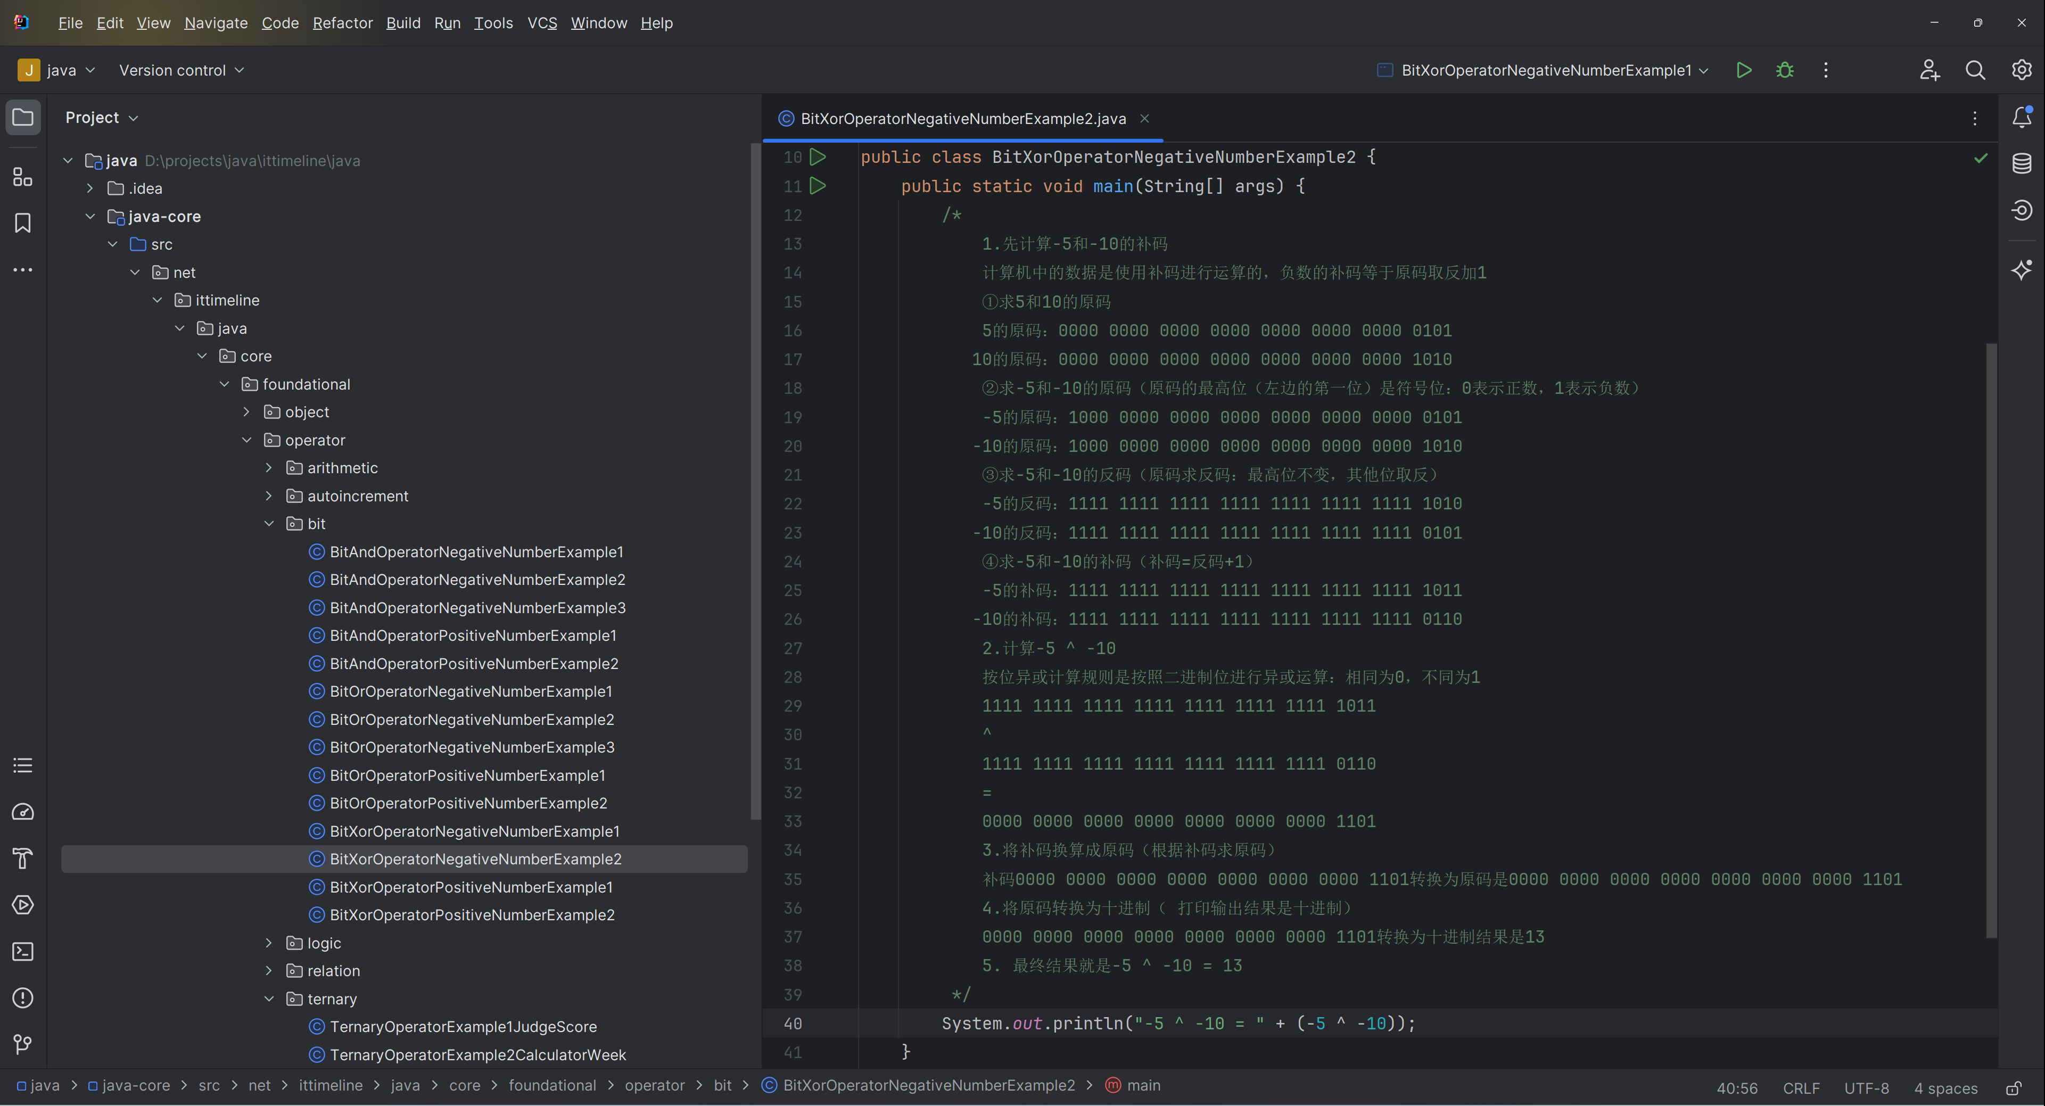The width and height of the screenshot is (2045, 1106).
Task: Click cursor position 40:56 indicator
Action: pos(1737,1088)
